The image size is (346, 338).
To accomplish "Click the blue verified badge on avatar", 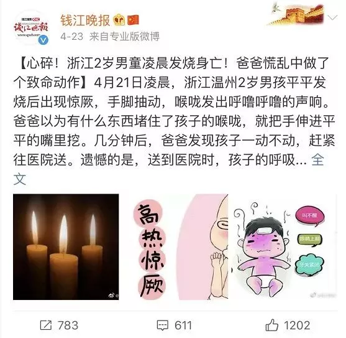I will [43, 40].
